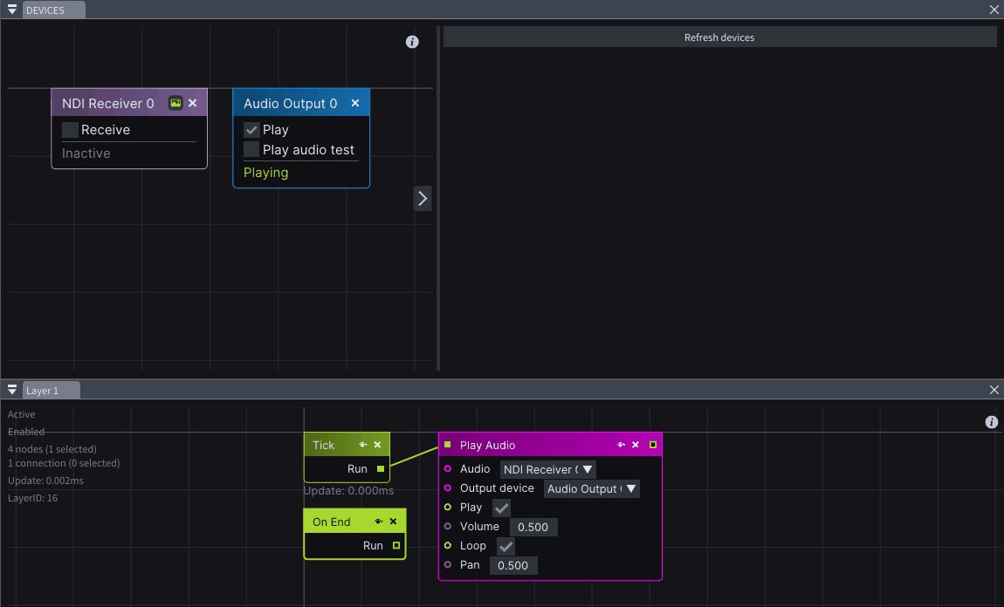Click the Refresh devices button
The image size is (1004, 607).
pyautogui.click(x=719, y=38)
